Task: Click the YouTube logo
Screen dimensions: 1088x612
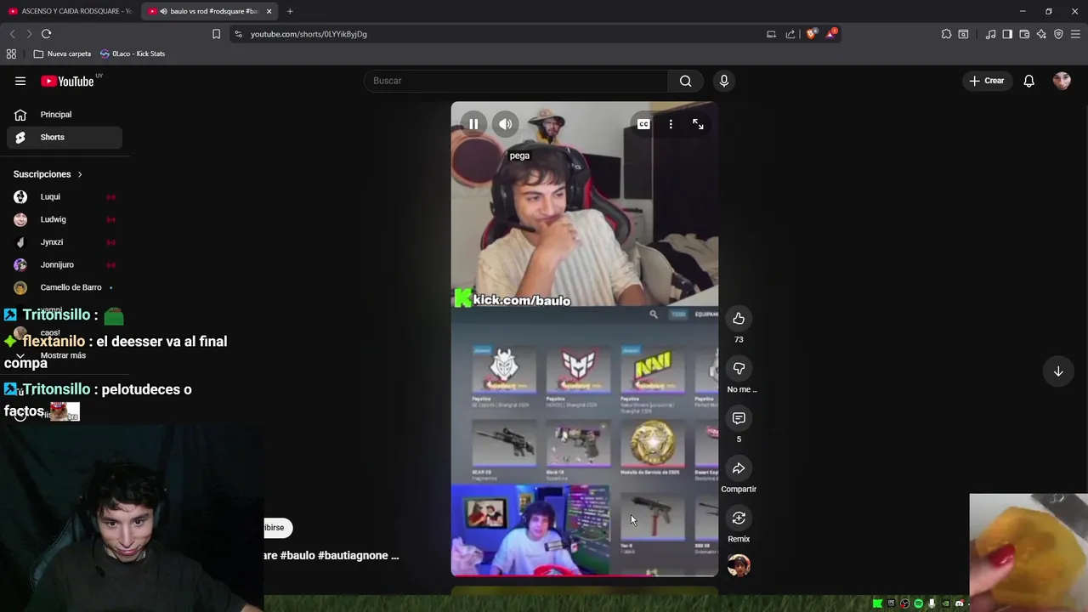Action: coord(68,81)
